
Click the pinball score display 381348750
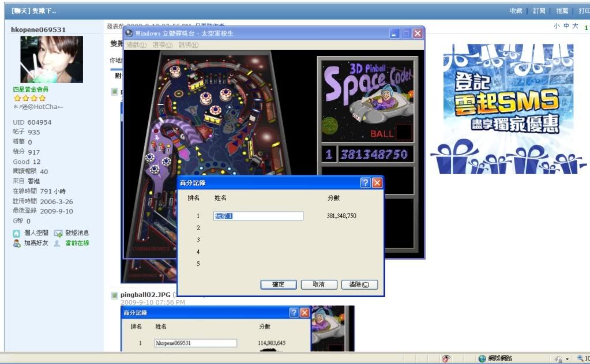point(374,155)
